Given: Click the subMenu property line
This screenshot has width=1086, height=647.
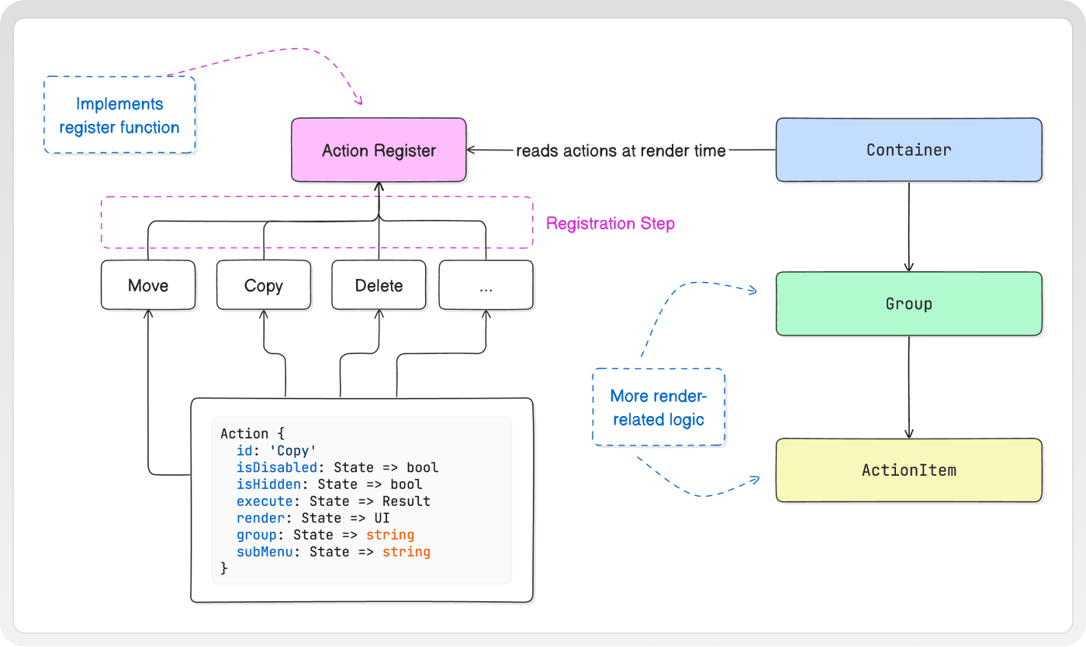Looking at the screenshot, I should coord(334,552).
